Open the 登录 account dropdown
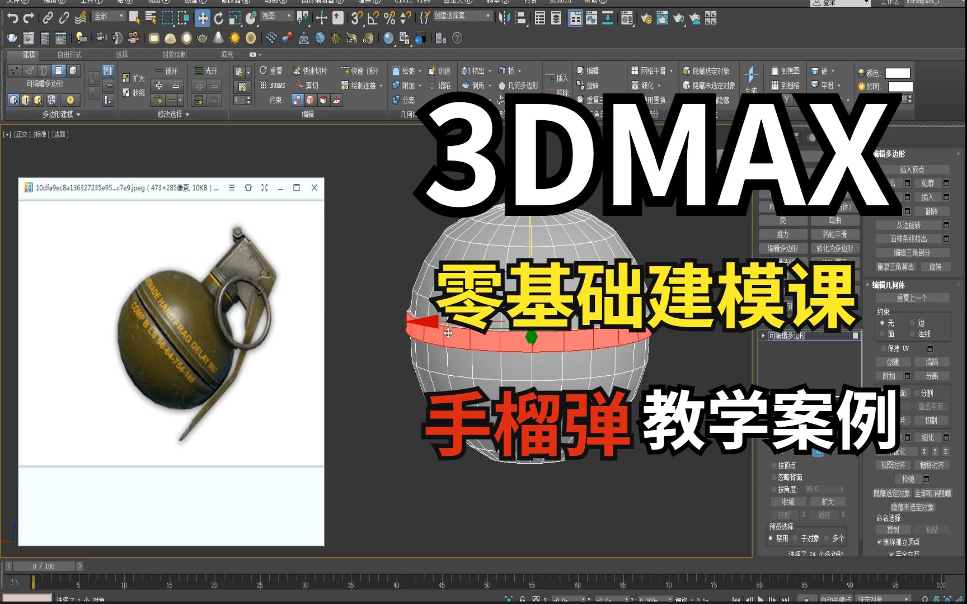Viewport: 967px width, 604px height. 841,3
